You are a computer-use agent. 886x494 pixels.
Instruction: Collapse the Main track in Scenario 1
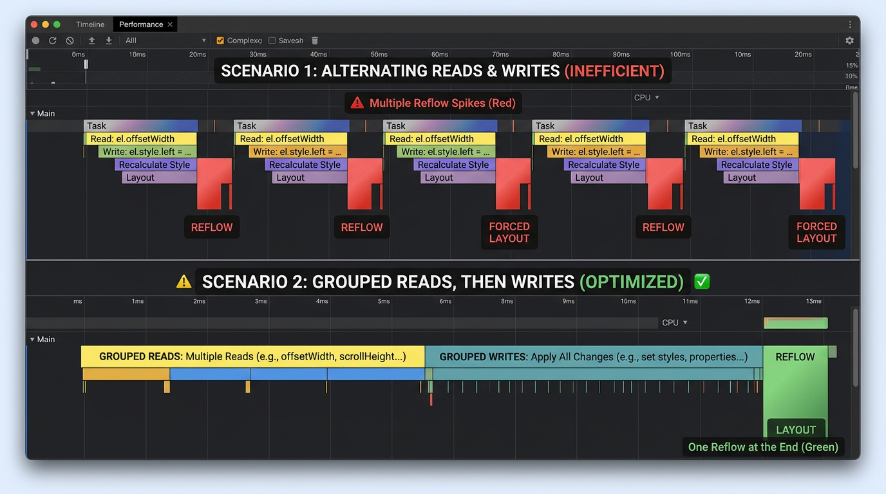33,114
